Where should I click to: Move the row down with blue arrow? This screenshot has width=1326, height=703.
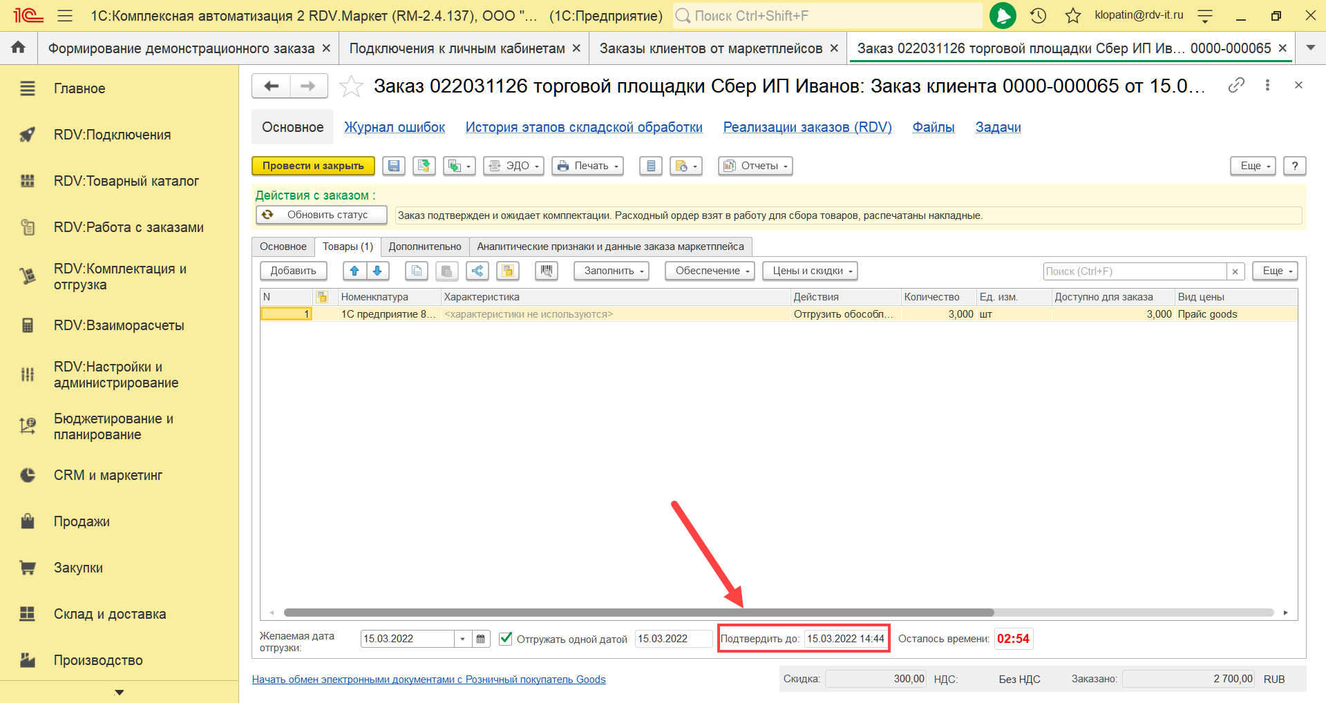(x=377, y=271)
